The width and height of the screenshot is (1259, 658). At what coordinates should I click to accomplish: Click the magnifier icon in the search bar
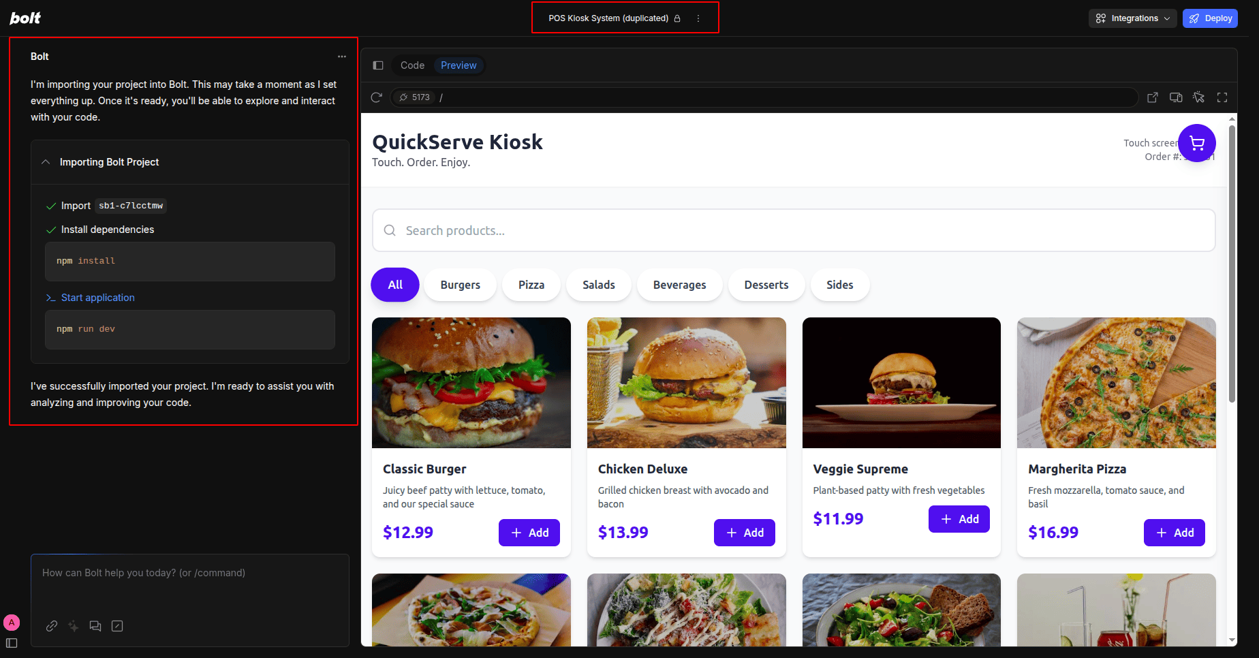click(390, 230)
